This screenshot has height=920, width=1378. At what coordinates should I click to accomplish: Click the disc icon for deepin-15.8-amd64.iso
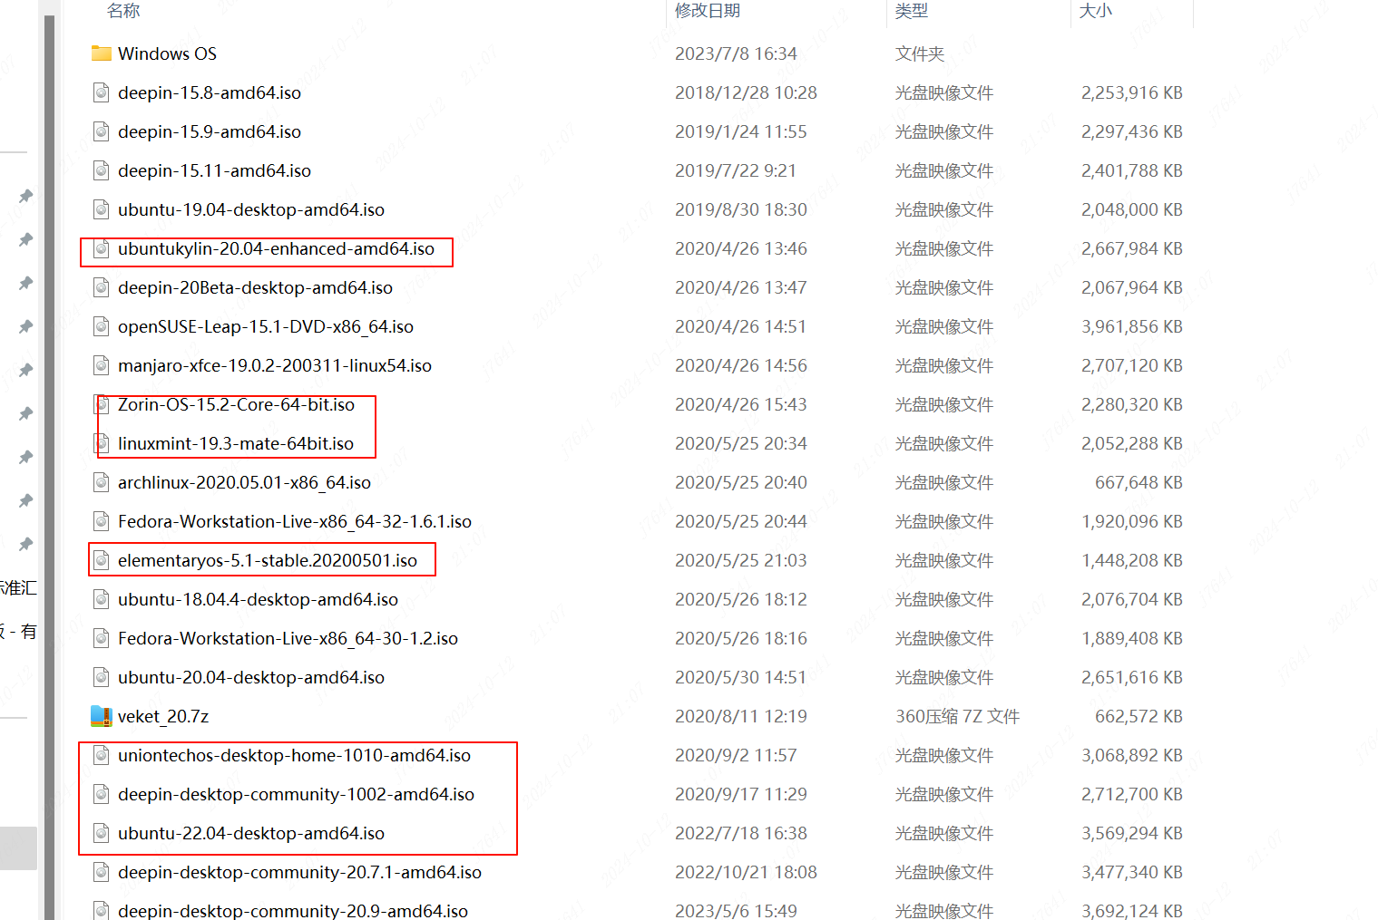click(102, 92)
